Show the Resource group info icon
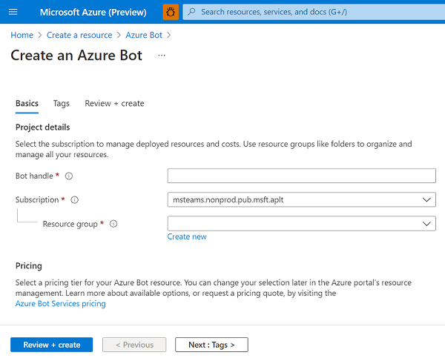The width and height of the screenshot is (445, 358). pyautogui.click(x=113, y=224)
